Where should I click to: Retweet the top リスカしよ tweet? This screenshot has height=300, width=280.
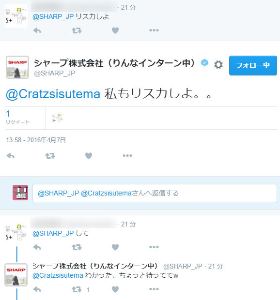coord(77,30)
